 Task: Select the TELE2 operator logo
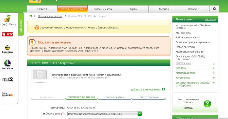pos(7,79)
